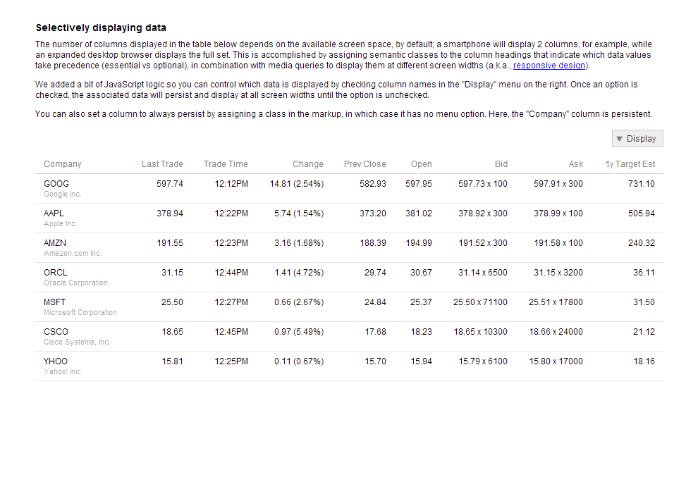Click the target estimate 240.32

point(642,243)
